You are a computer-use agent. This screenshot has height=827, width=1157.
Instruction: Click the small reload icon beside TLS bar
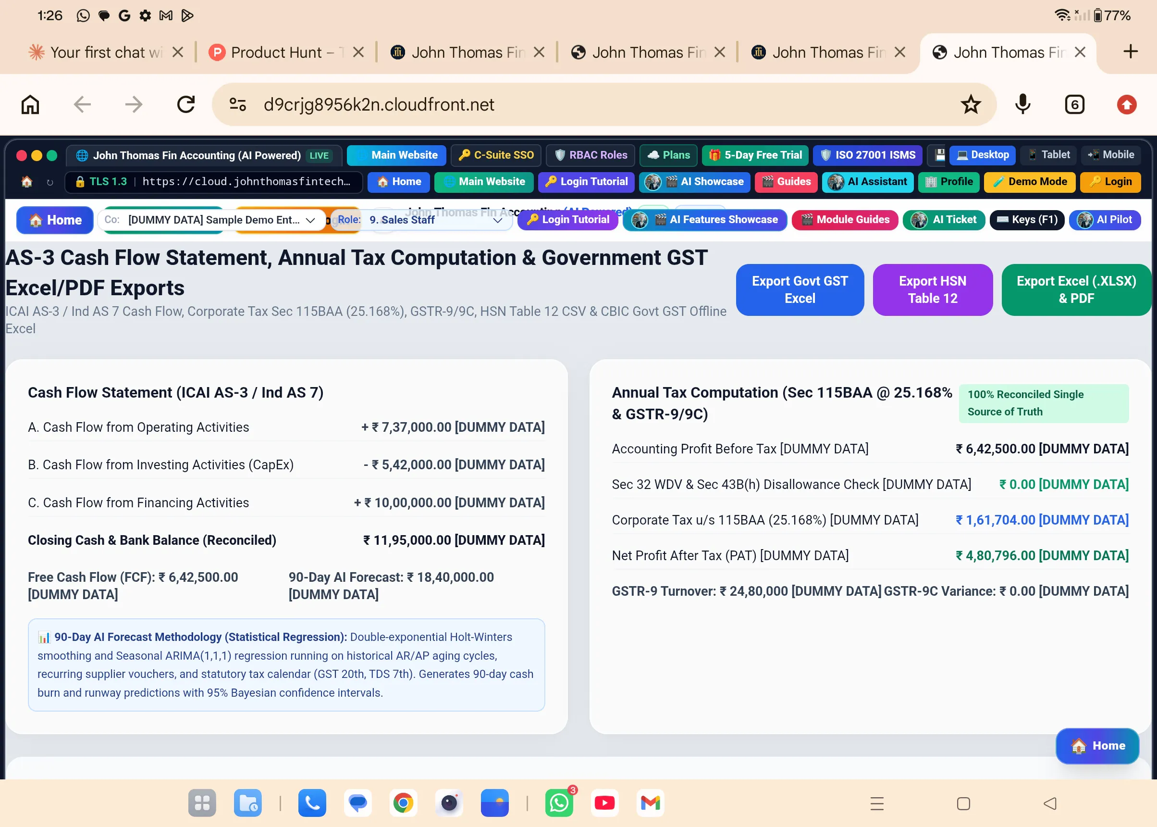[x=50, y=182]
